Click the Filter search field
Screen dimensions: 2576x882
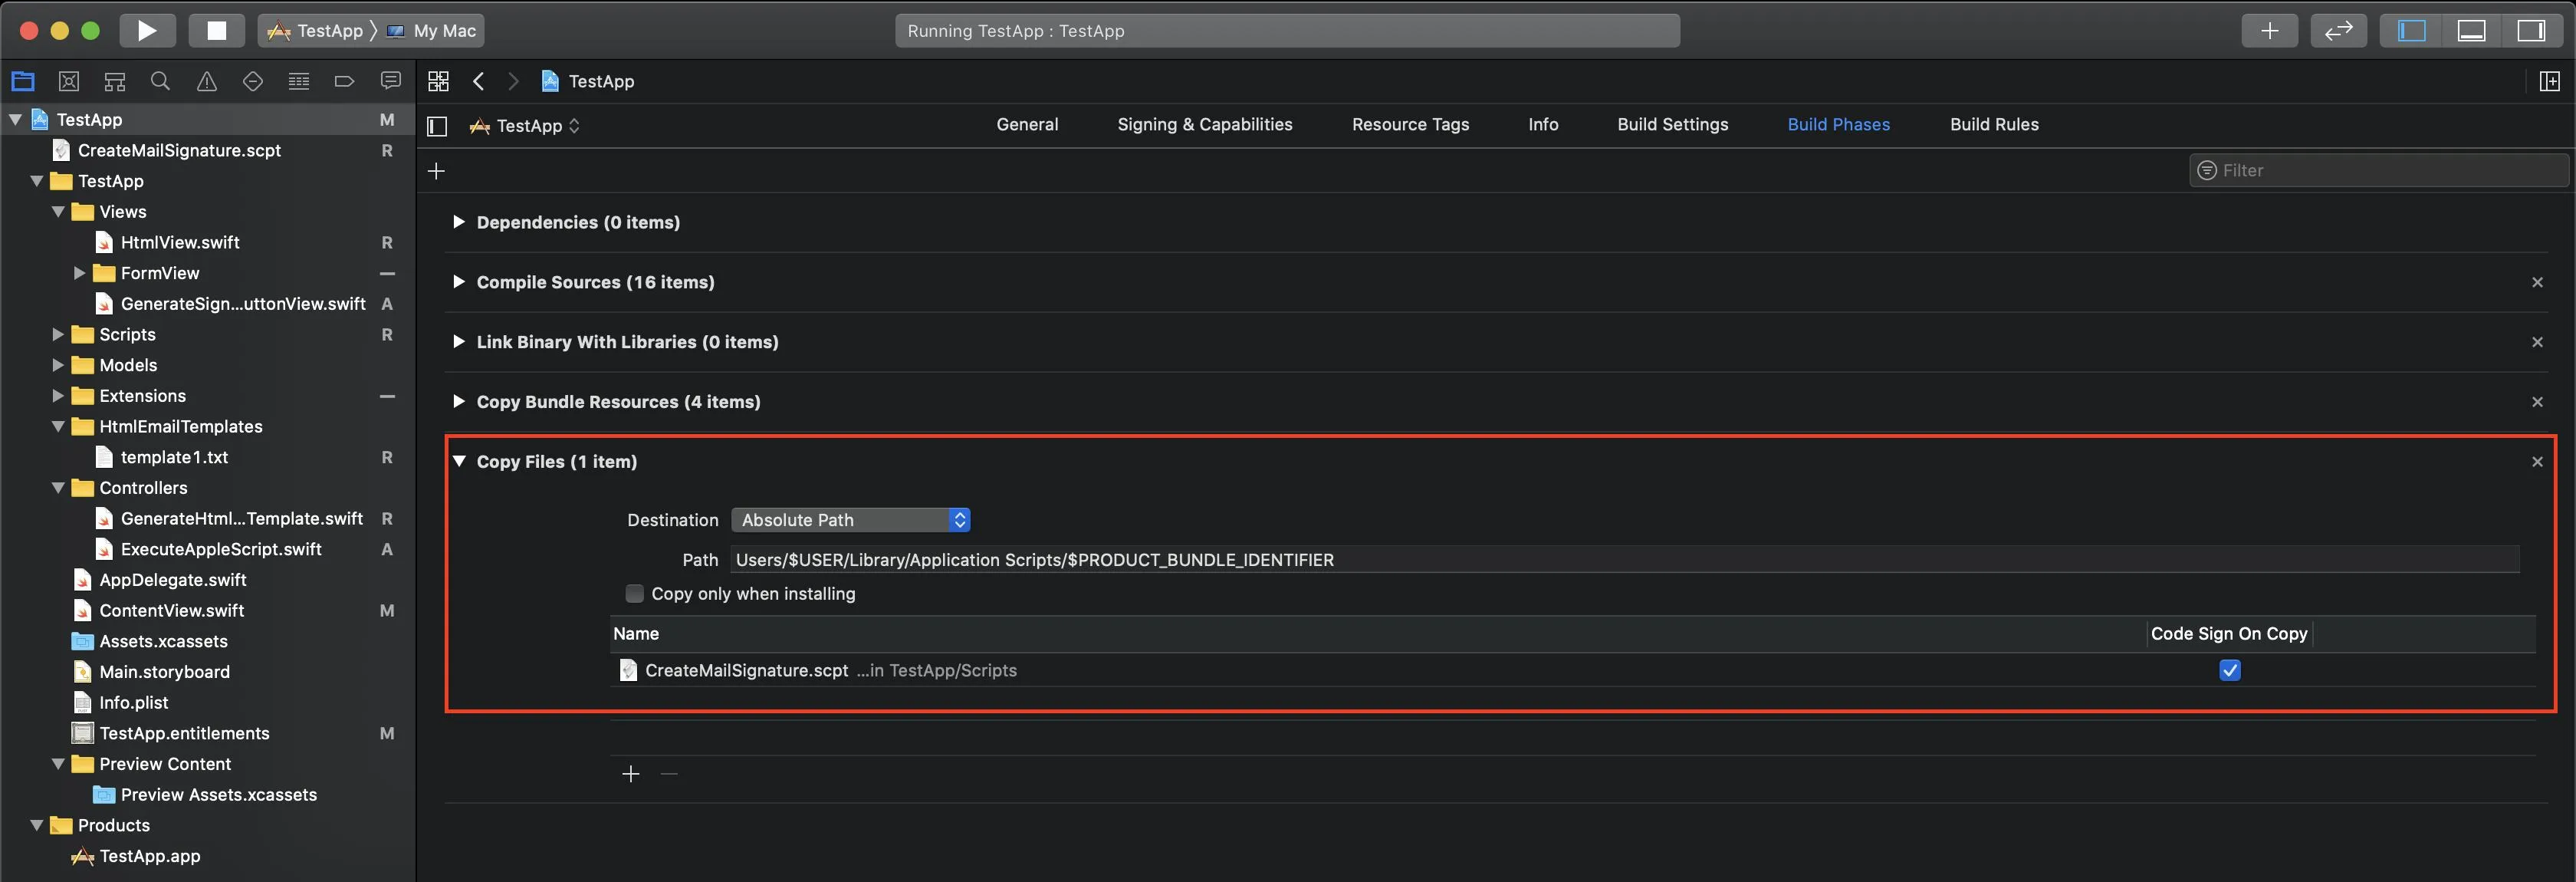click(x=2380, y=170)
